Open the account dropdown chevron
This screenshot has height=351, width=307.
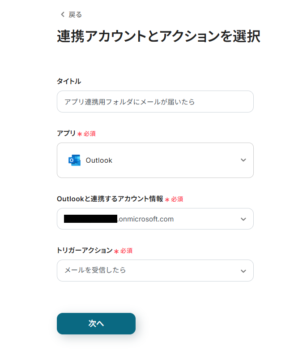[243, 219]
